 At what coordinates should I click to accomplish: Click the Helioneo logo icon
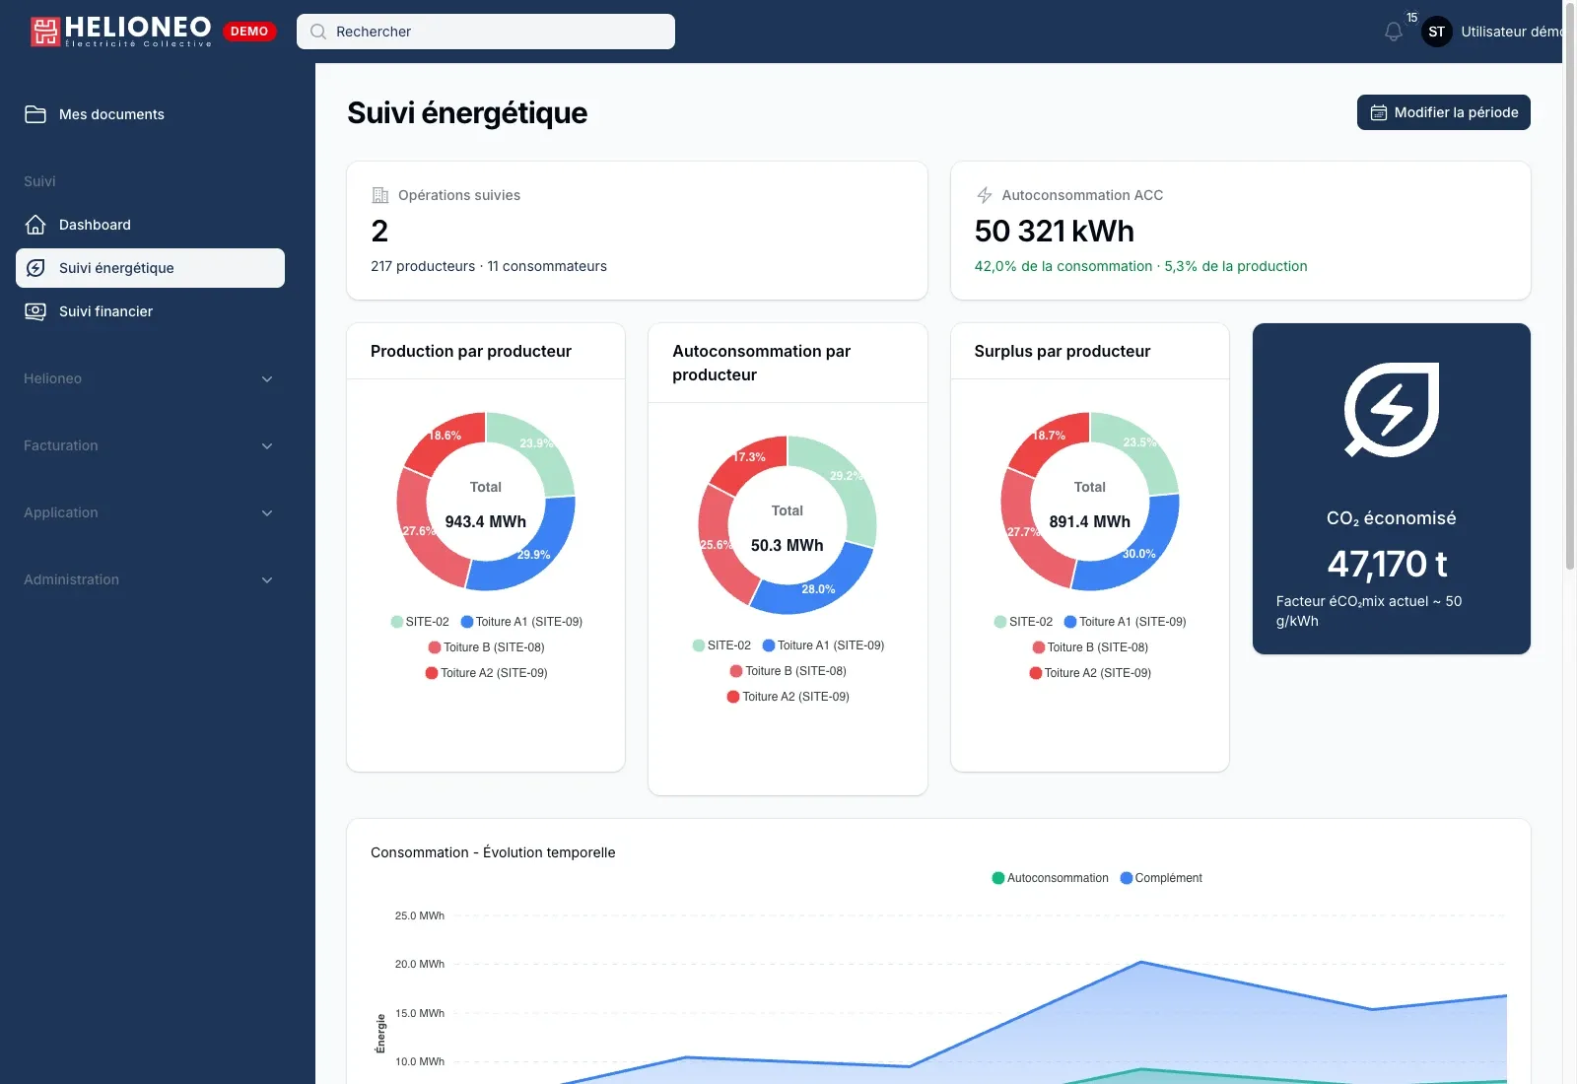pos(45,32)
